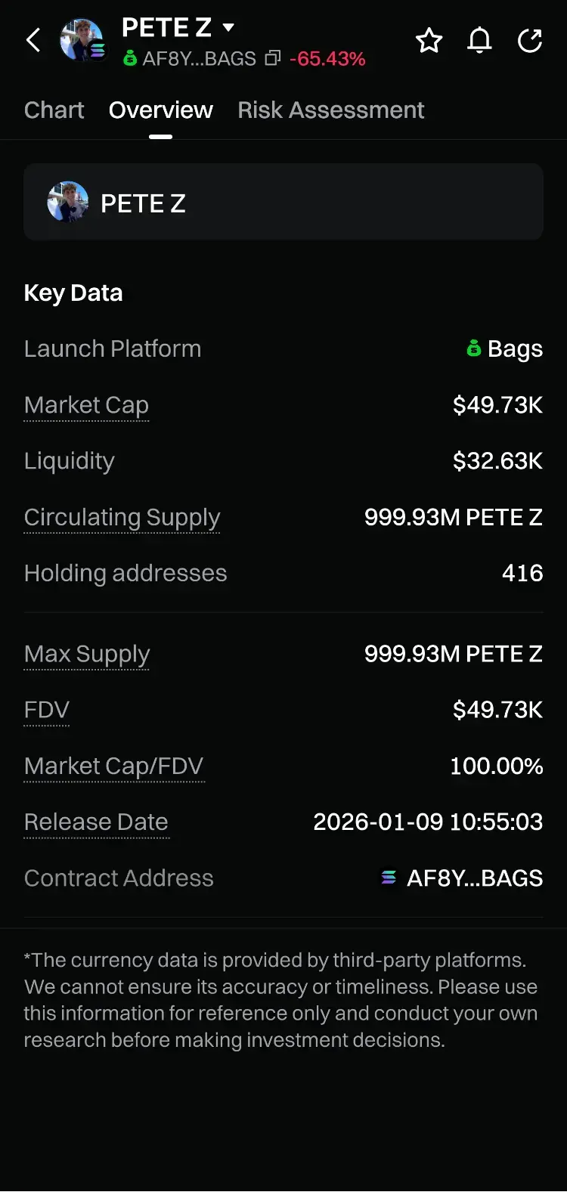Tap the PETE Z avatar in header
Viewport: 567px width, 1192px height.
click(x=81, y=40)
